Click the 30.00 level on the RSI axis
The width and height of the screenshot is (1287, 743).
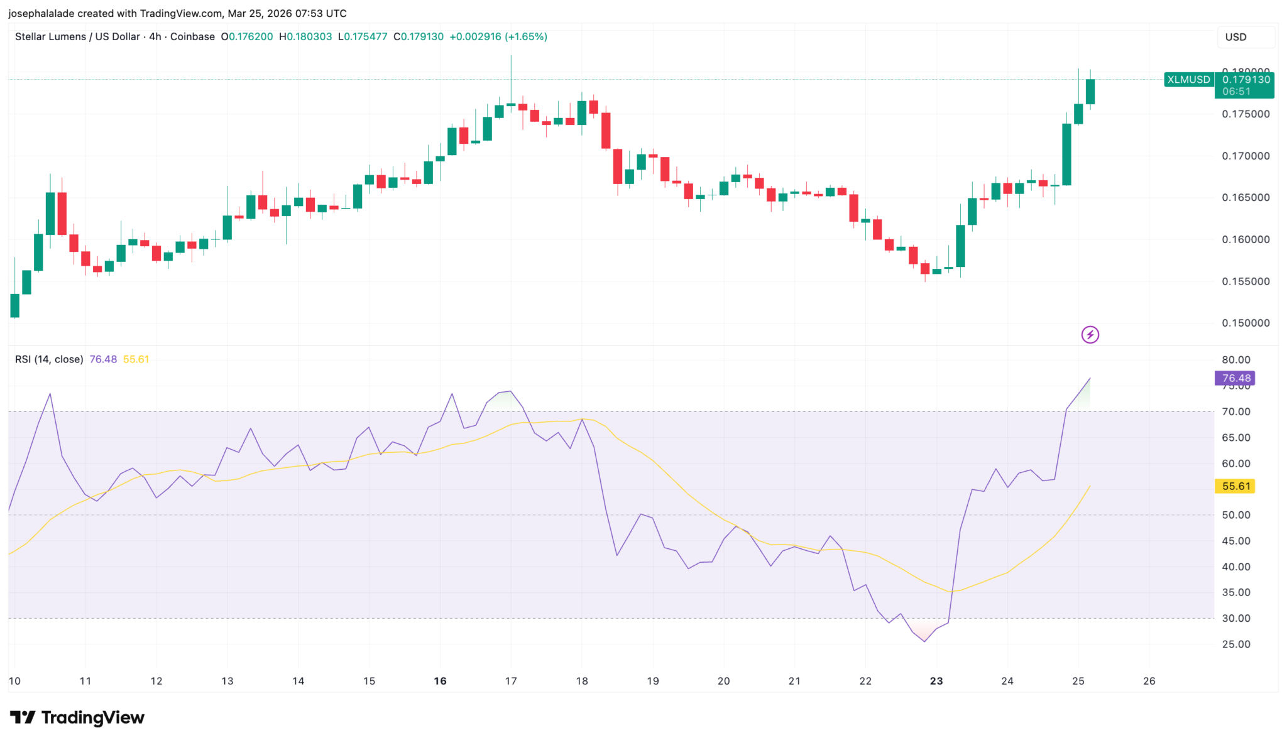(x=1235, y=618)
